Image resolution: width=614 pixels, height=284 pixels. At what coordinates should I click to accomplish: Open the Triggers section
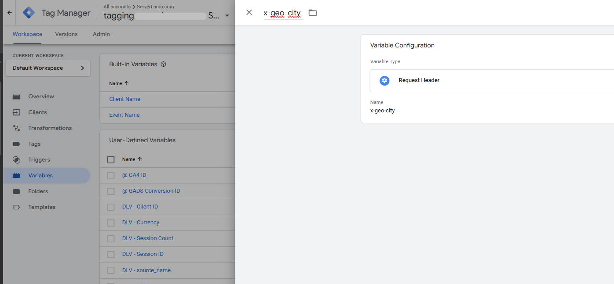(39, 160)
